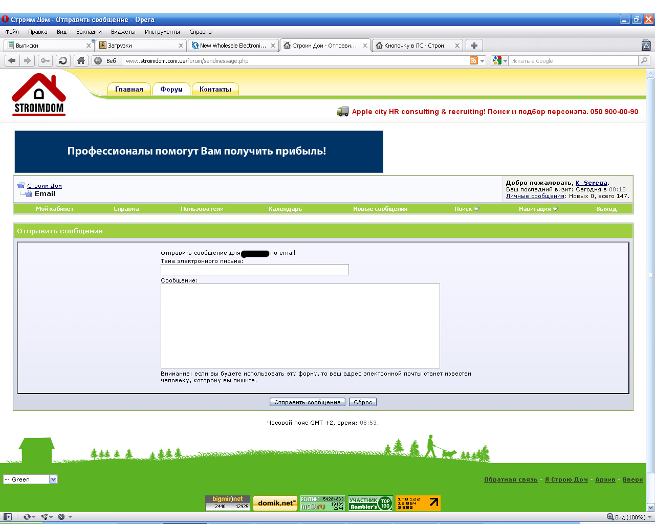Screen dimensions: 655x524
Task: Open the Закладки menu
Action: tap(89, 32)
